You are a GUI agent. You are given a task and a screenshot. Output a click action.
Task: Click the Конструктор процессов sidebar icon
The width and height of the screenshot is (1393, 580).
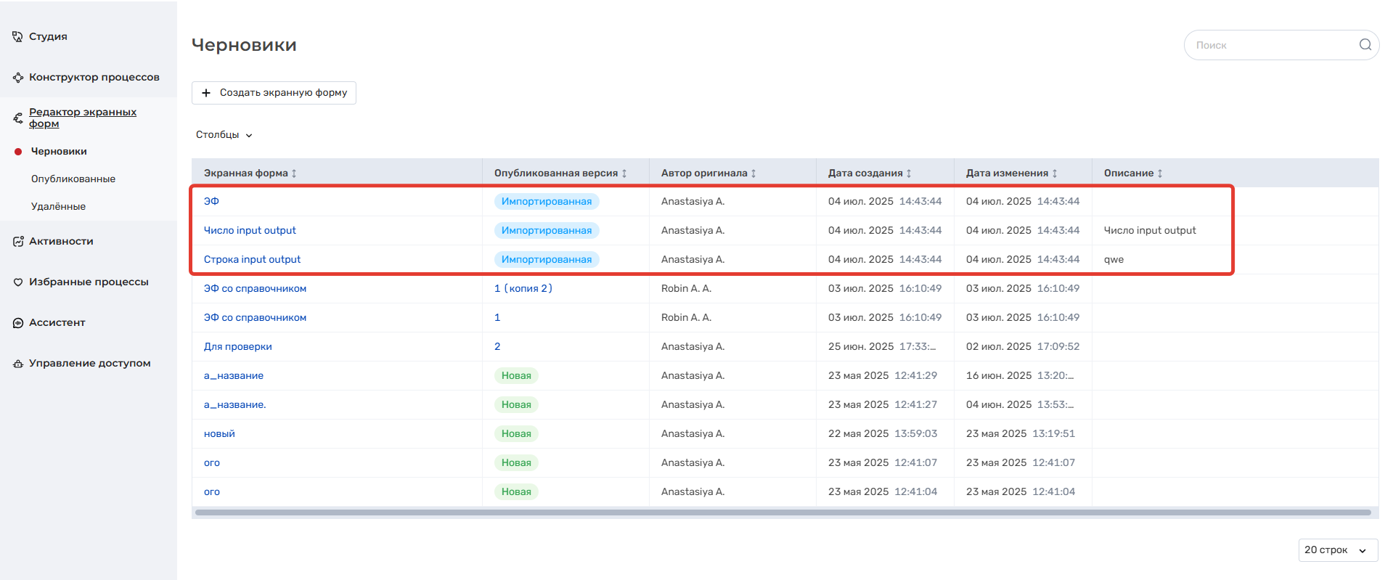click(x=17, y=77)
